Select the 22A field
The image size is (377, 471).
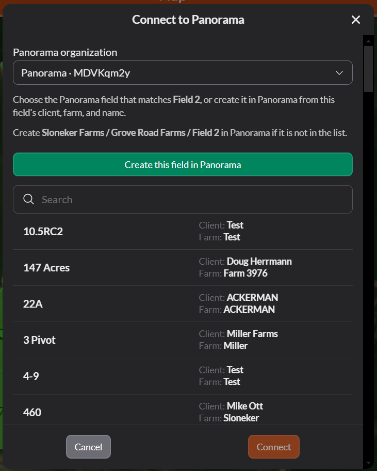[x=183, y=303]
